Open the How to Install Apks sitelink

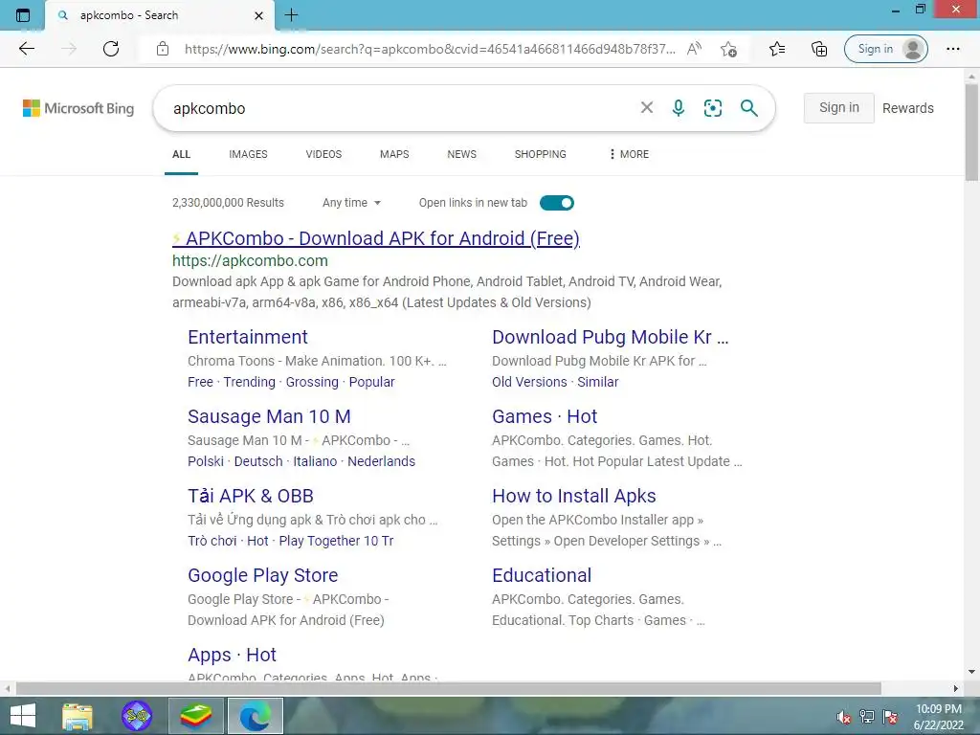574,496
